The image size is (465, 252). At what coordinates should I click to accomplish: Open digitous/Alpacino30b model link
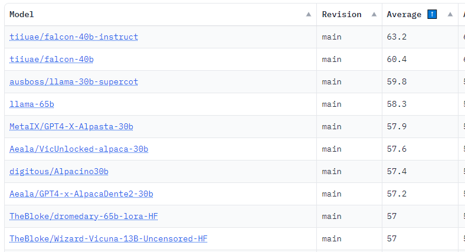(x=59, y=172)
